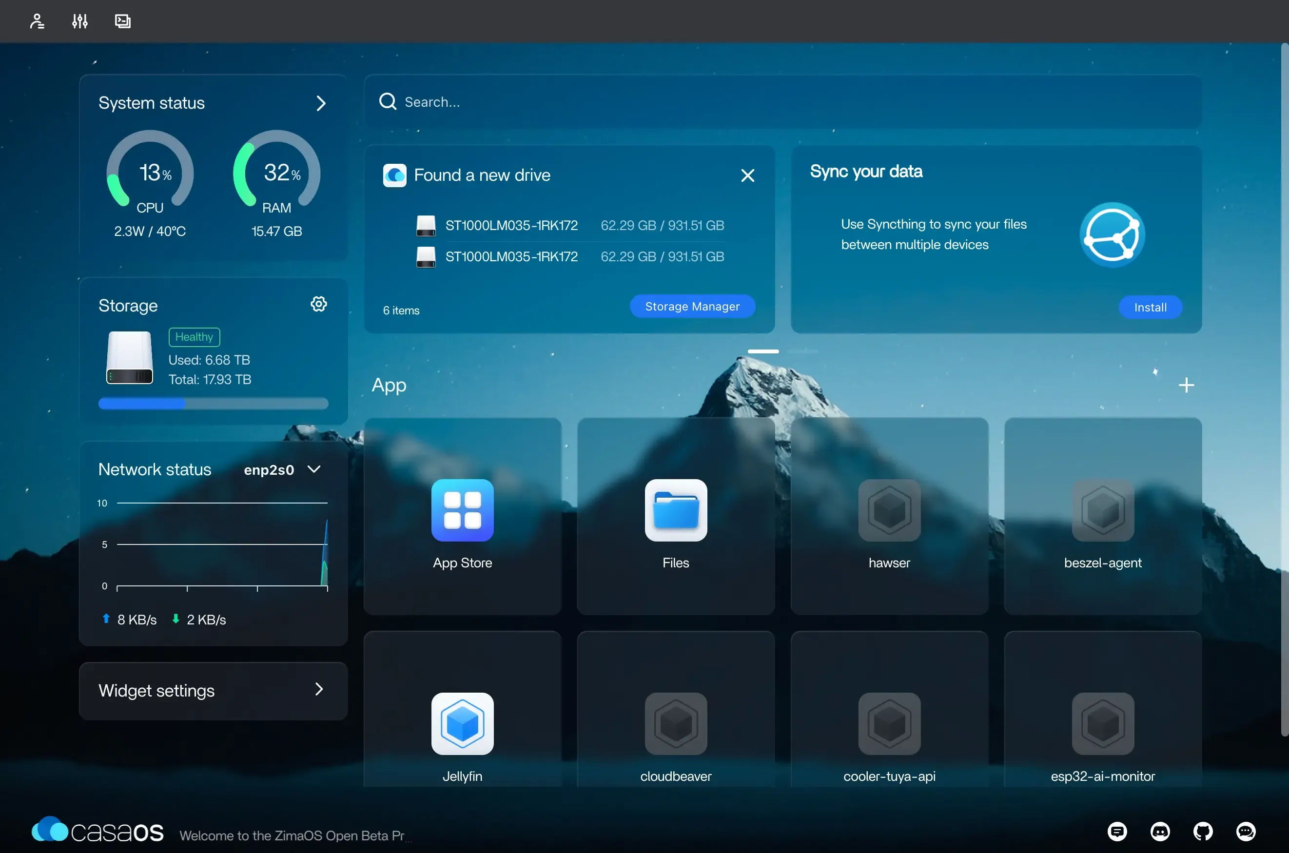Click the '8 KB/s' upload speed

click(137, 620)
